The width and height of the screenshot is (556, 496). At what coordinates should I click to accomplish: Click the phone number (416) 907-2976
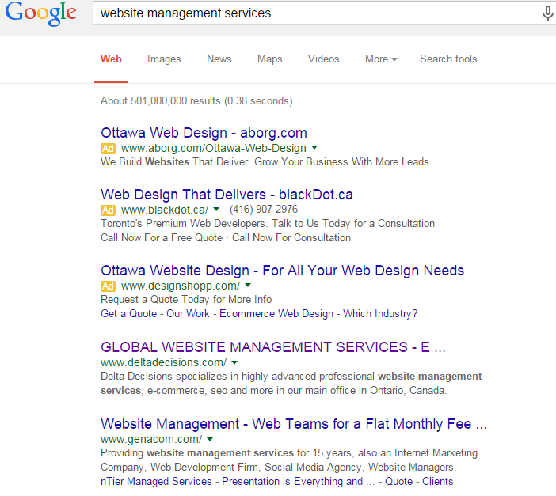(x=264, y=210)
